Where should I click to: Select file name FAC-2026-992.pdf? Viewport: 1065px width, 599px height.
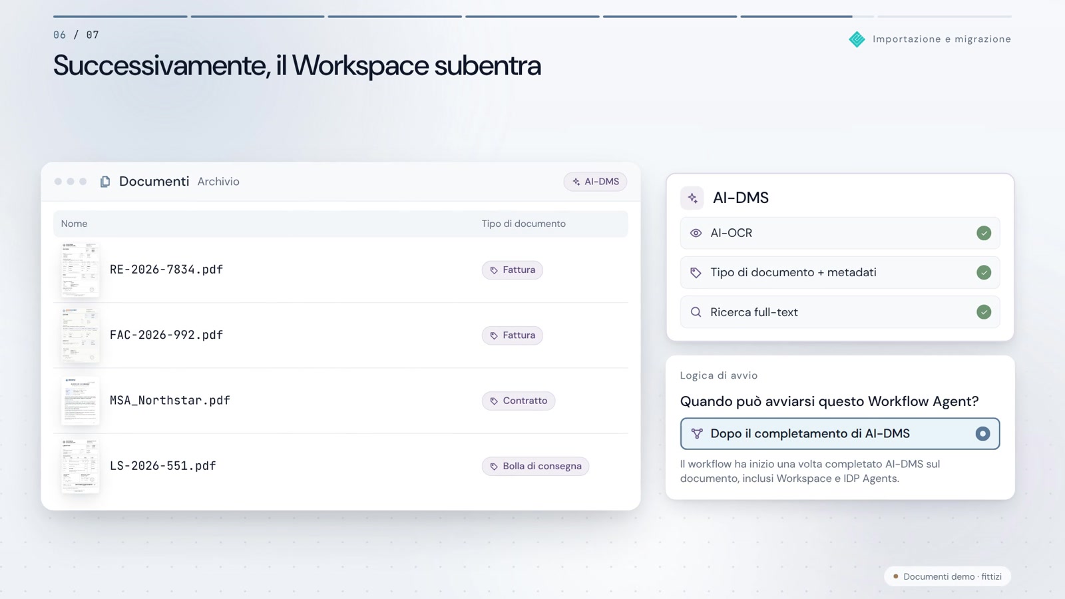click(x=166, y=335)
